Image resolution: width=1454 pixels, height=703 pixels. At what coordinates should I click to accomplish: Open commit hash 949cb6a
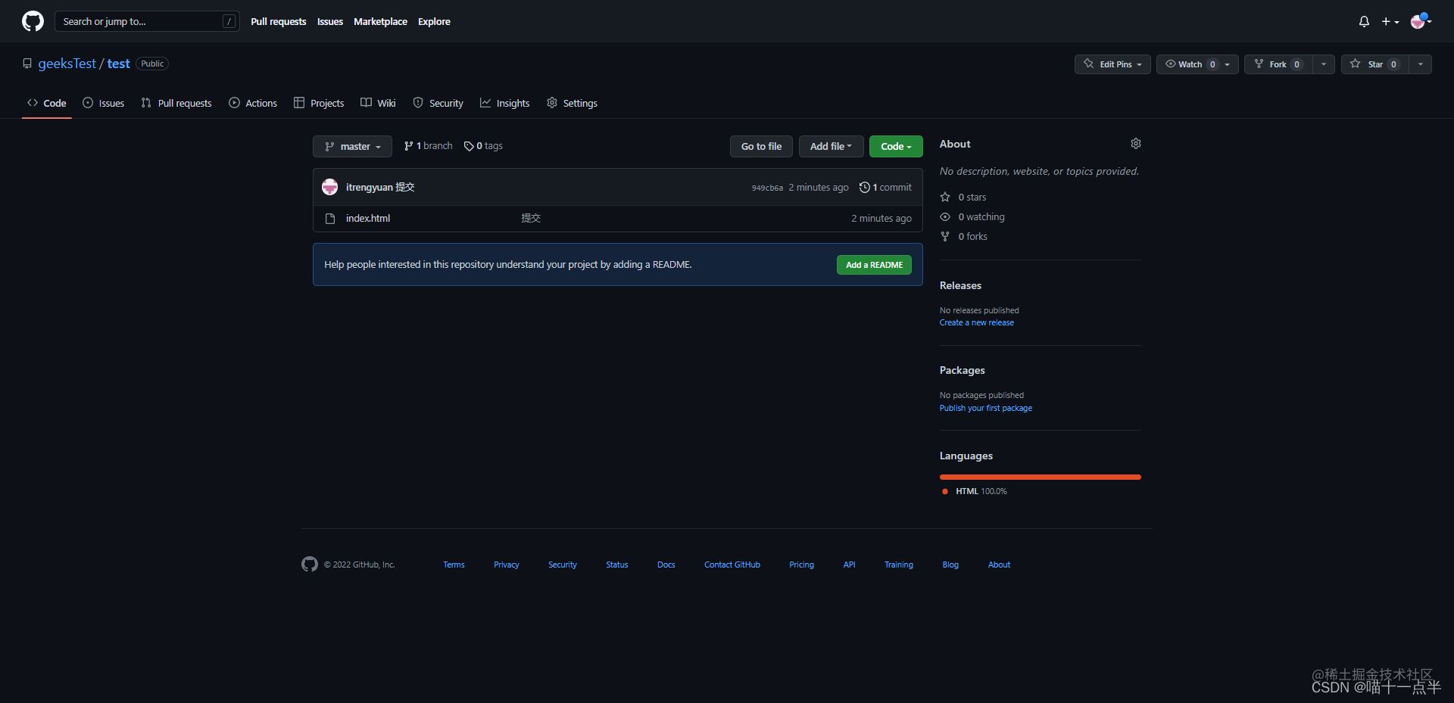tap(767, 188)
